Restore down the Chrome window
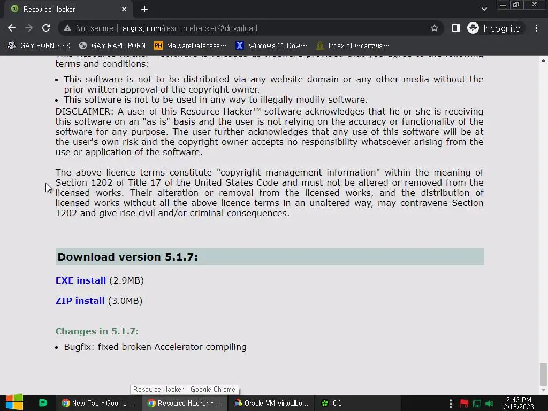Screen dimensions: 548x411 (516, 5)
